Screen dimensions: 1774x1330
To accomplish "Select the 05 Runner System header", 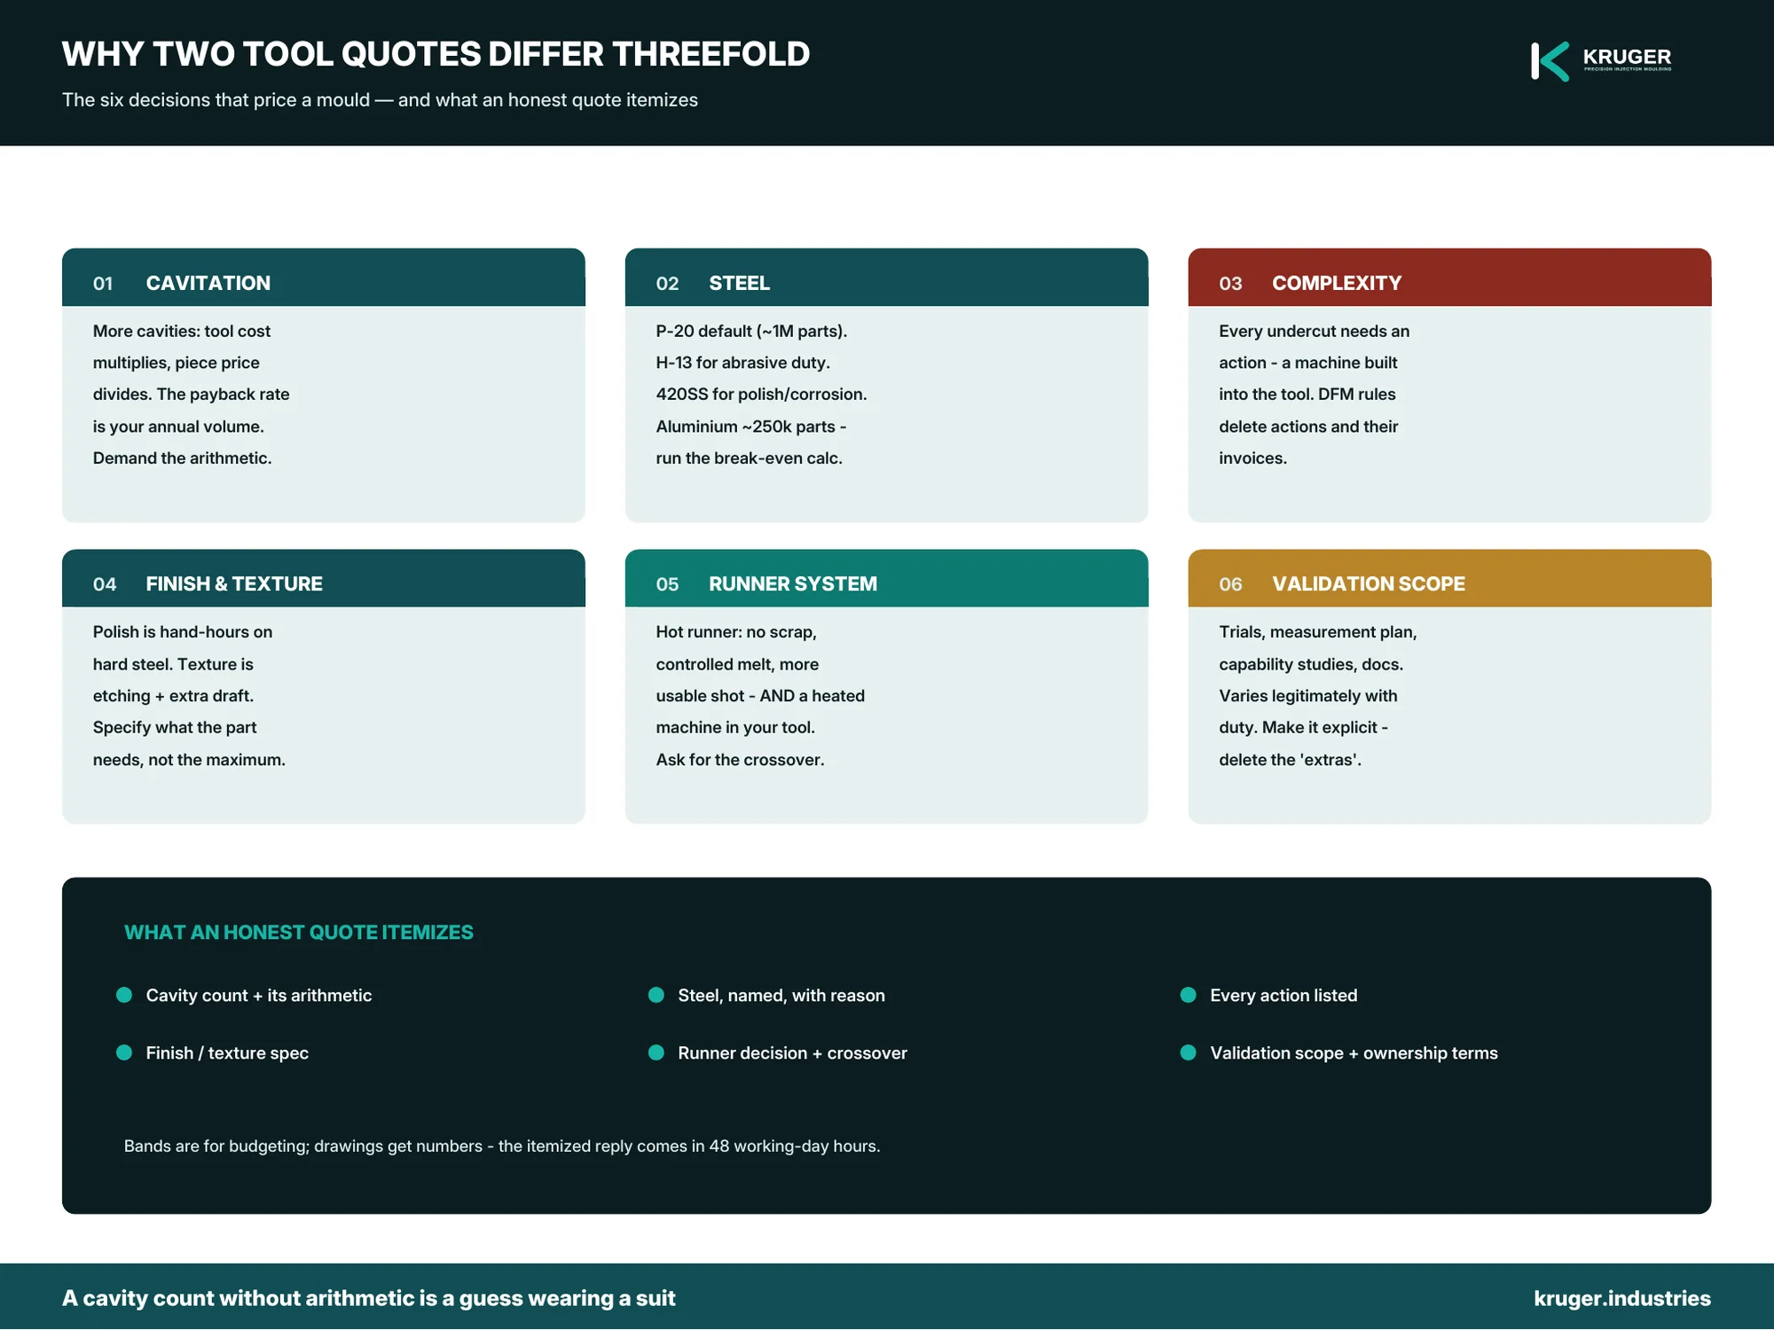I will click(887, 578).
